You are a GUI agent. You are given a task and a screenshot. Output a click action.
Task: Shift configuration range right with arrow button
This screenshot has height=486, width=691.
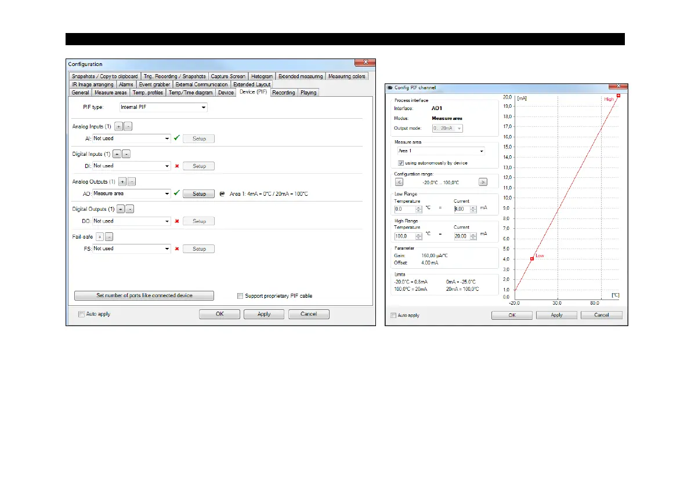(483, 182)
